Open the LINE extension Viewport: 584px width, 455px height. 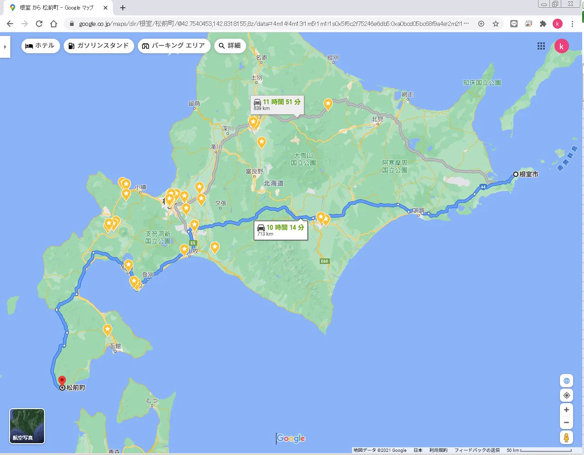(514, 24)
